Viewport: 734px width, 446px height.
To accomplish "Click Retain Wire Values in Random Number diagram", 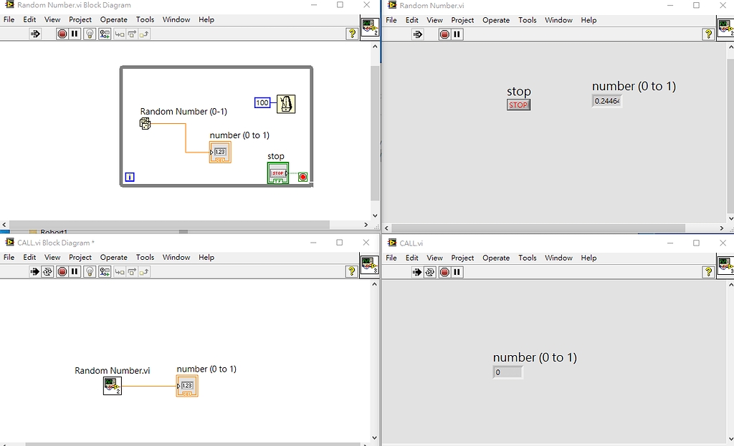I will click(x=104, y=34).
